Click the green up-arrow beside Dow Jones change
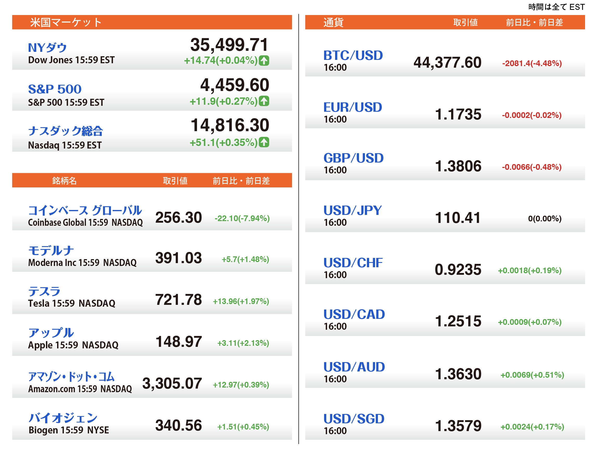Image resolution: width=597 pixels, height=450 pixels. (264, 60)
